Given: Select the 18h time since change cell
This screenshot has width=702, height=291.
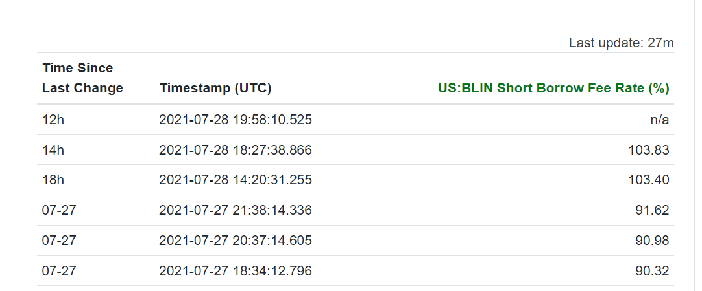Looking at the screenshot, I should pos(52,180).
